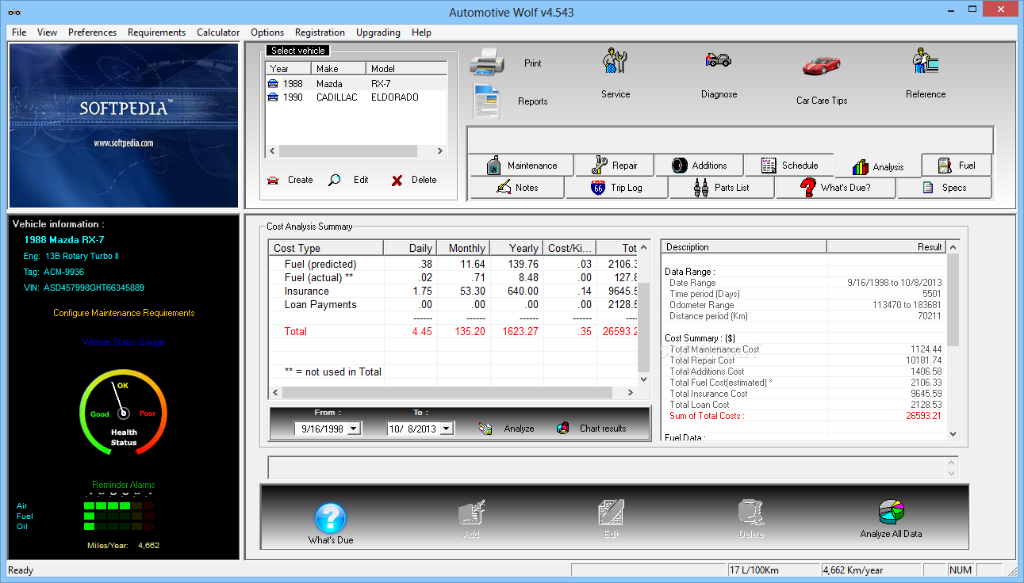The height and width of the screenshot is (583, 1024).
Task: Open the Diagnose car icon
Action: (719, 60)
